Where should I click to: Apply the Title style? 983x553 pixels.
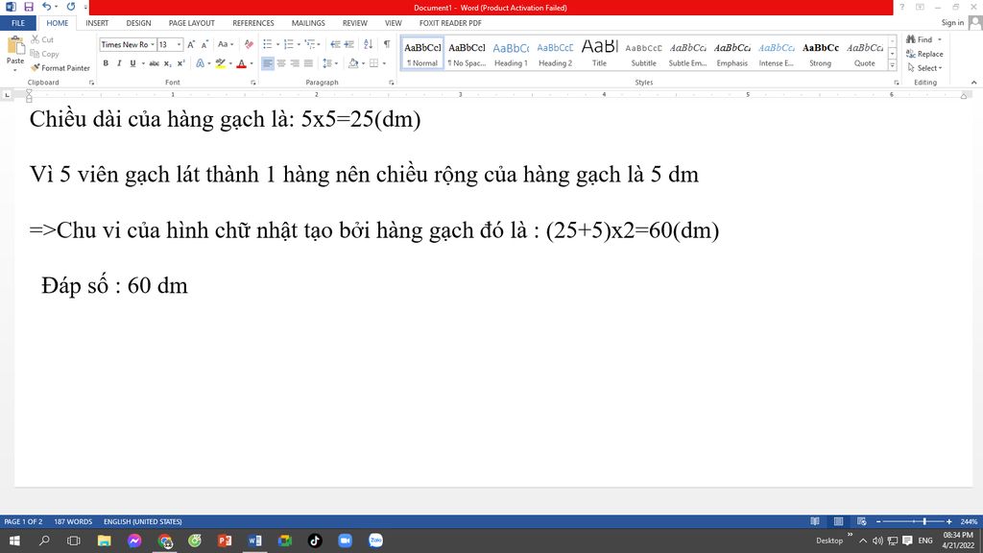(x=600, y=54)
